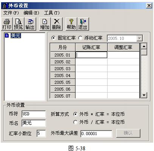Click the 确认 button

(x=128, y=133)
